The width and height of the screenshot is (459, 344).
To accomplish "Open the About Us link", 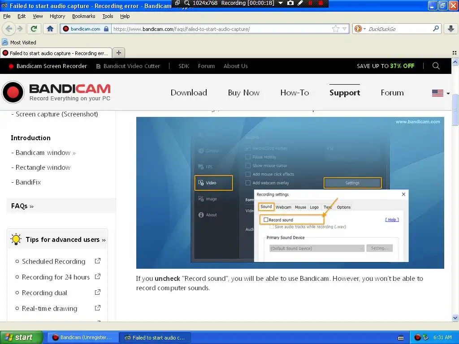I will point(236,66).
